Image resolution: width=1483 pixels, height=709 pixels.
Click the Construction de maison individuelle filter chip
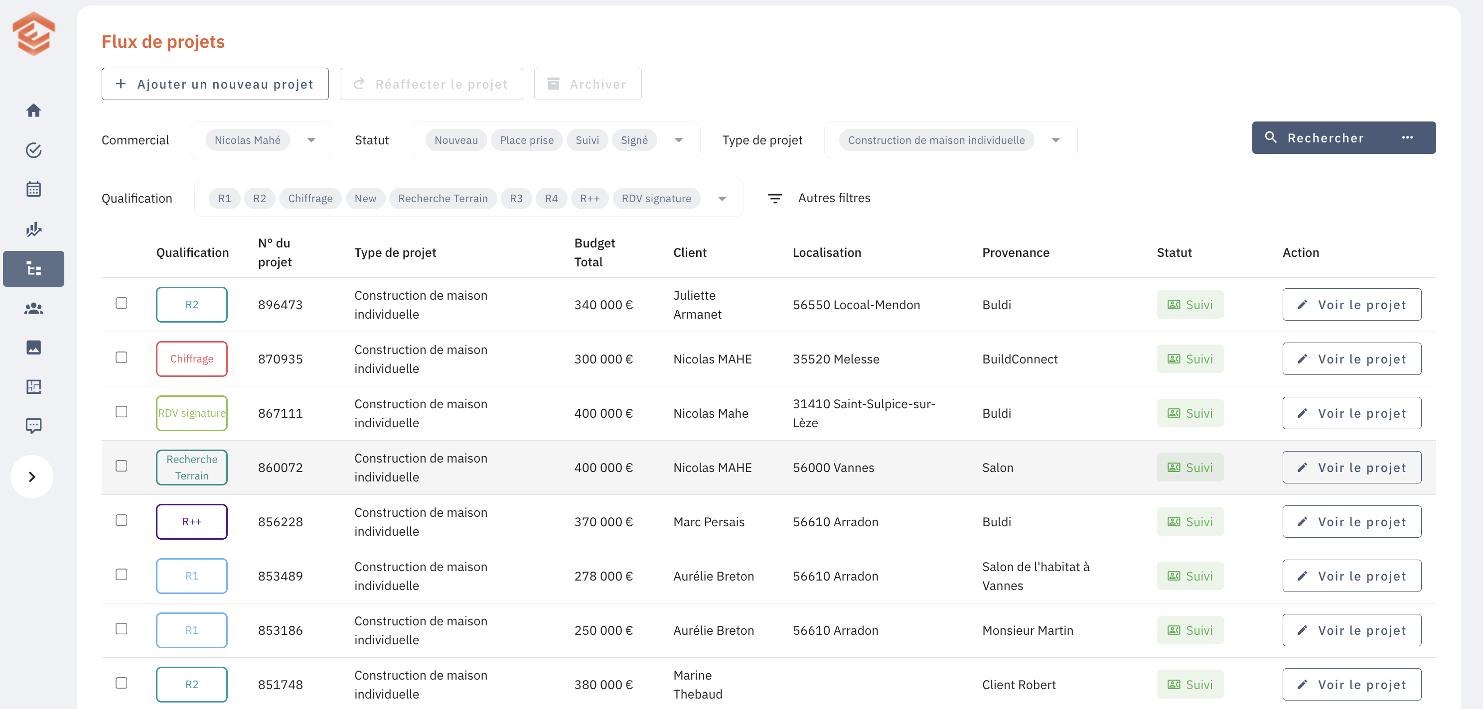pyautogui.click(x=936, y=140)
